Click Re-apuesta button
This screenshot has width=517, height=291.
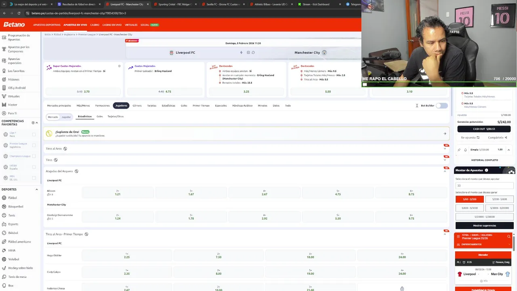(470, 137)
